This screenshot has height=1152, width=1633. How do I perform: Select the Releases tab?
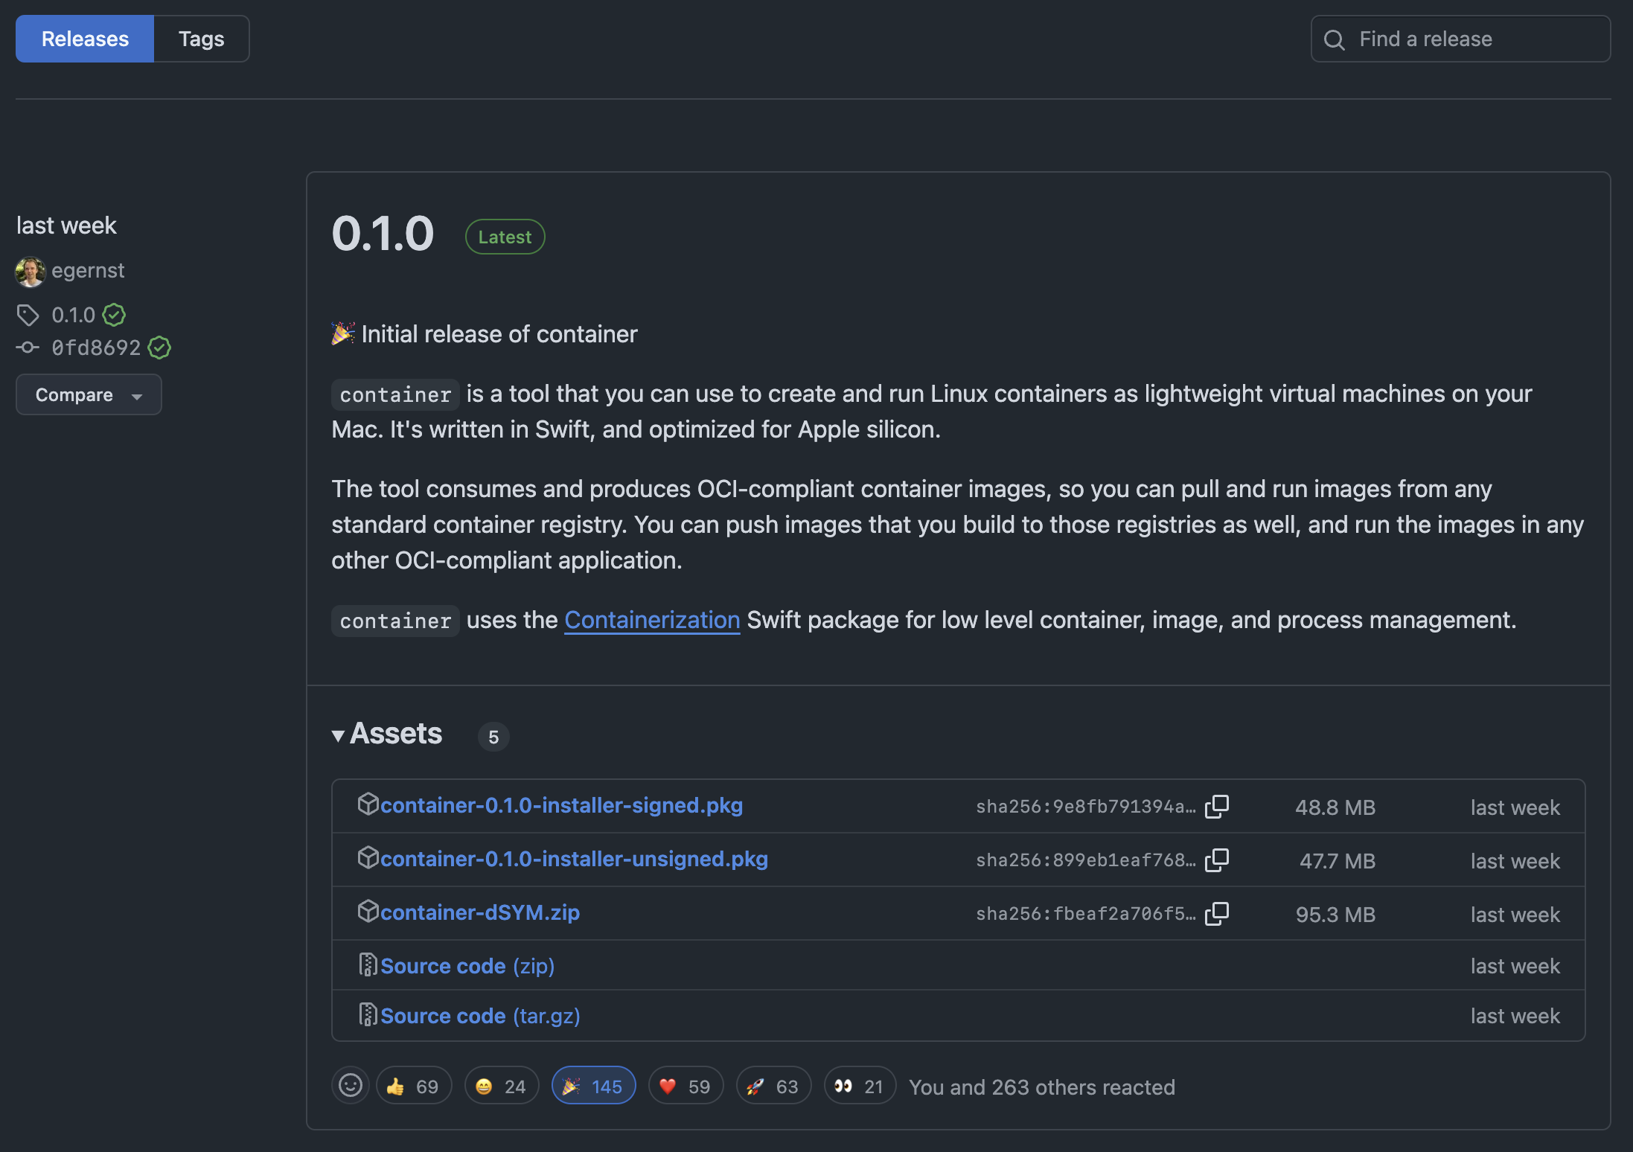point(85,39)
